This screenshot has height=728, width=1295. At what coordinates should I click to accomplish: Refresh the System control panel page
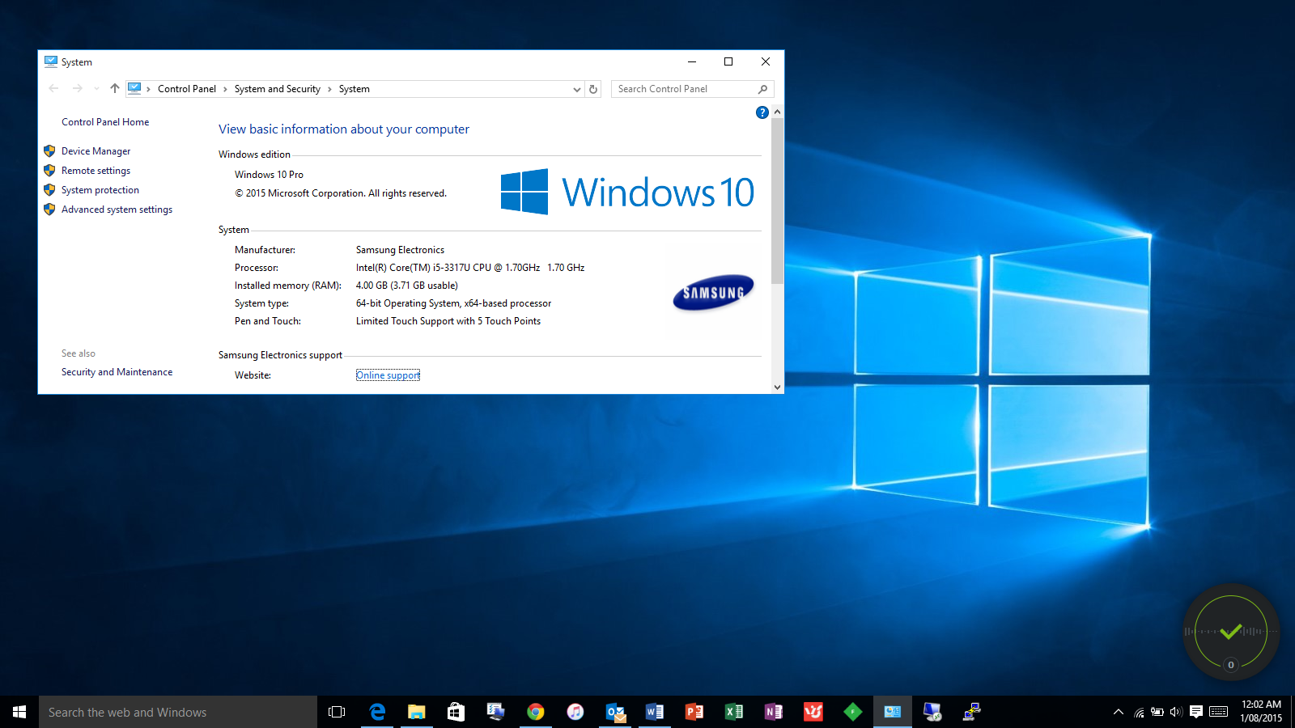tap(593, 89)
